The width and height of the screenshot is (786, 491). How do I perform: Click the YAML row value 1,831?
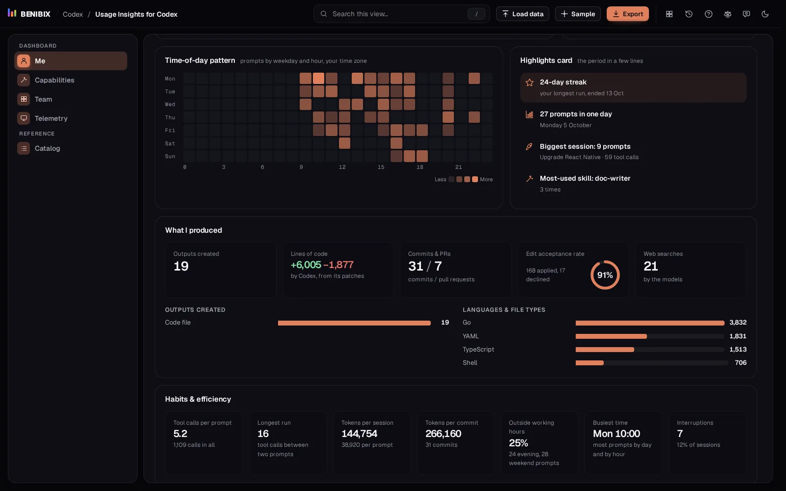pos(738,336)
